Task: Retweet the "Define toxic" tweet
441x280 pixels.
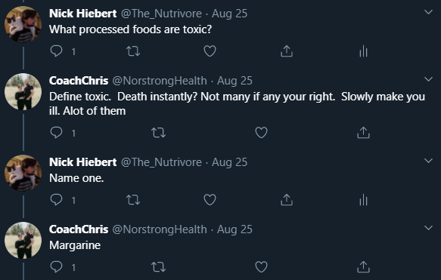Action: coord(159,132)
